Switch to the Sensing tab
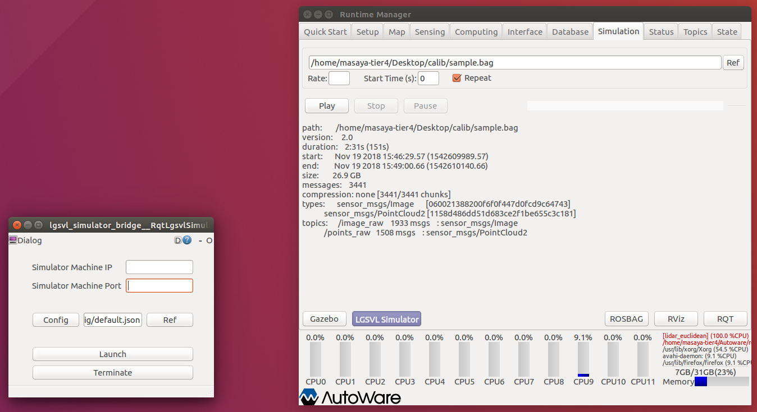The height and width of the screenshot is (412, 757). [429, 31]
